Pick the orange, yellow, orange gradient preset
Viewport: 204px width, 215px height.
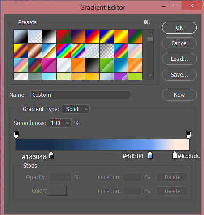tap(121, 36)
